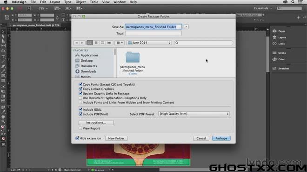This screenshot has height=172, width=307.
Task: Select the Zoom magnifier tool
Action: tap(3, 121)
